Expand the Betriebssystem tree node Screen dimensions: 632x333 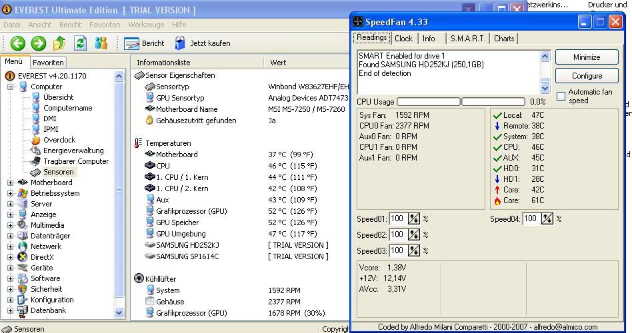tap(10, 193)
